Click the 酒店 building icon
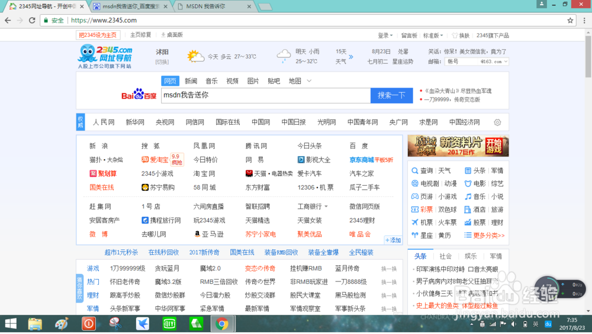 [468, 210]
